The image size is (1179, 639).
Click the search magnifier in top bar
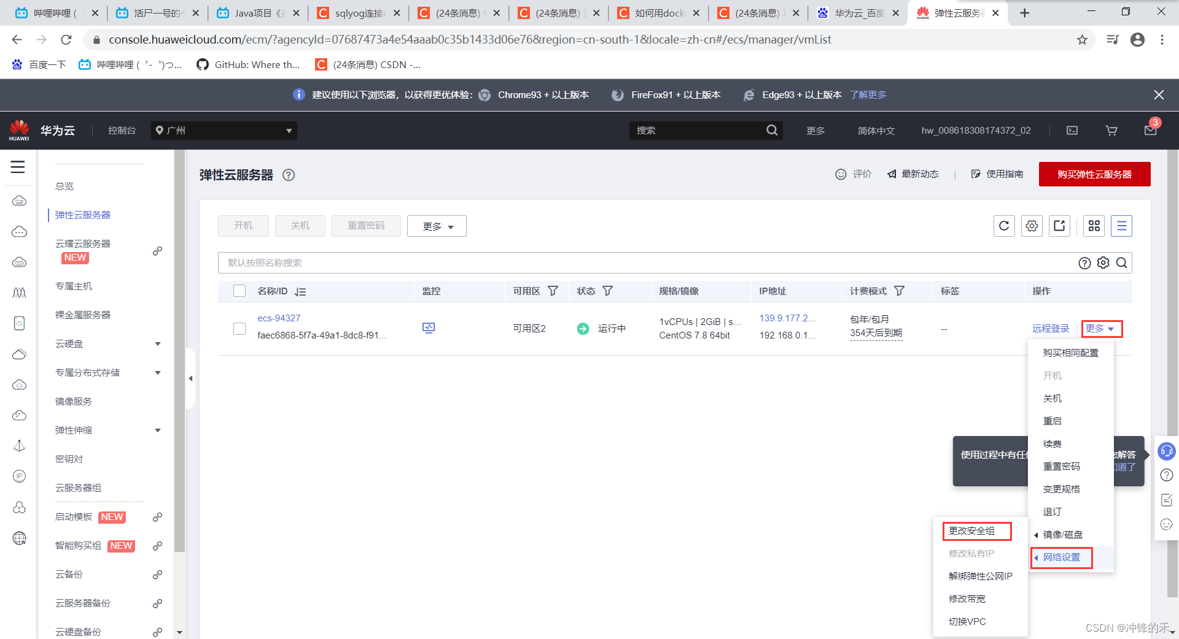[x=772, y=130]
